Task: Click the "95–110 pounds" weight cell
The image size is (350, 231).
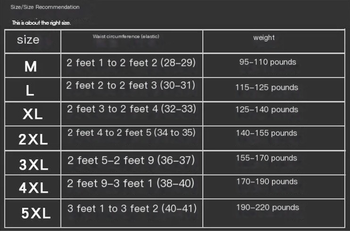Action: [267, 62]
